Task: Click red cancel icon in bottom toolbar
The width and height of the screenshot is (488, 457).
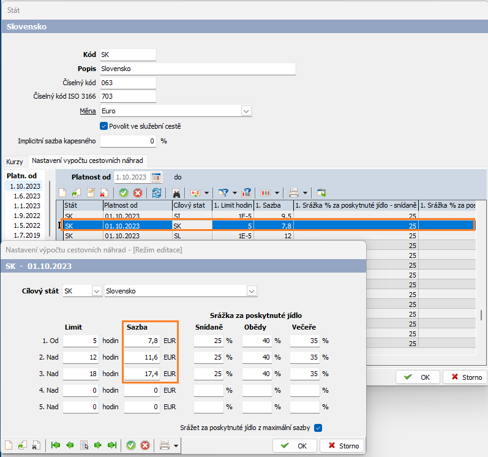Action: point(145,445)
